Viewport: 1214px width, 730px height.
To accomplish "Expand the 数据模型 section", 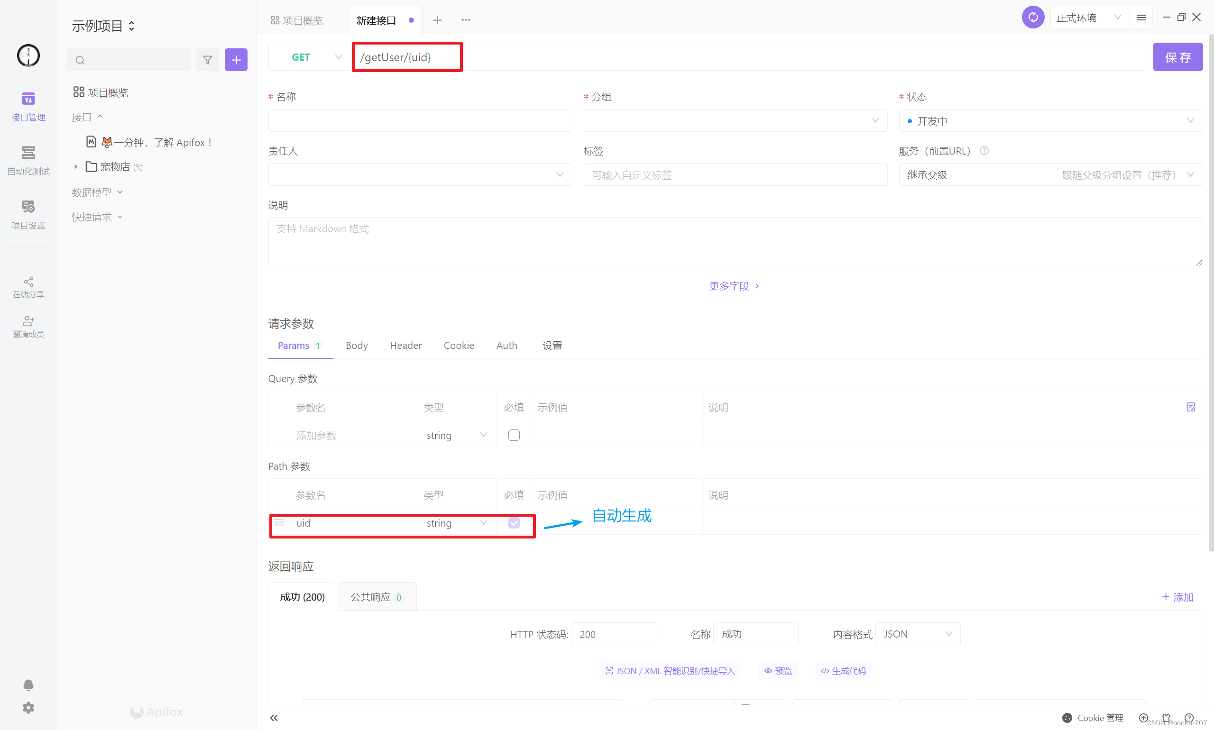I will [x=97, y=192].
